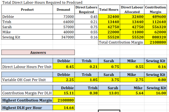Image resolution: width=169 pixels, height=112 pixels.
Task: Select the Debbie product name cell in top table
Action: (x=27, y=17)
